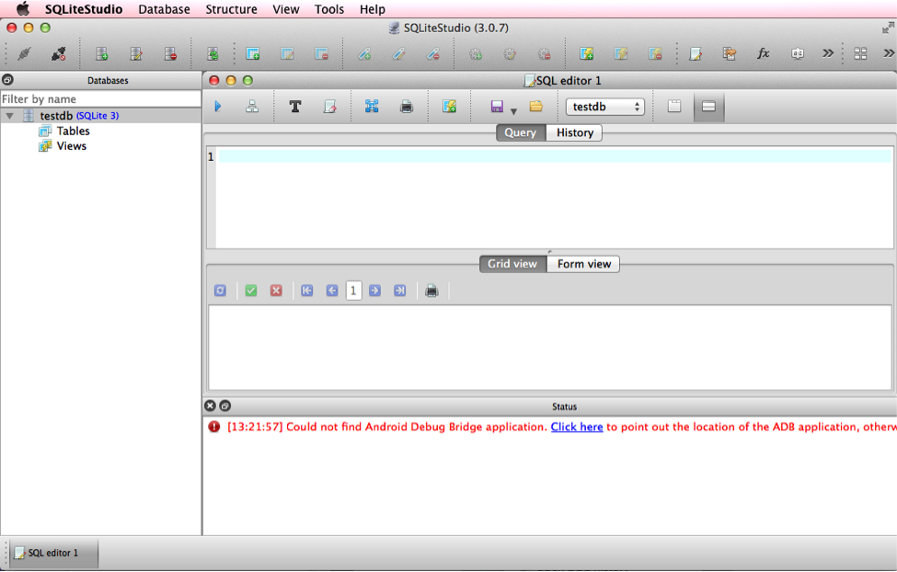
Task: Open the testdb database selector dropdown
Action: tap(604, 106)
